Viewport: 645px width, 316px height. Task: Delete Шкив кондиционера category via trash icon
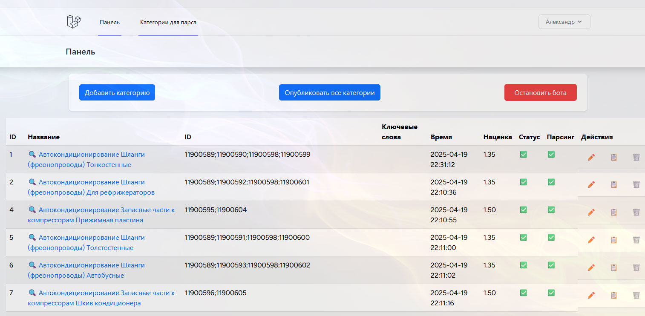click(x=636, y=295)
